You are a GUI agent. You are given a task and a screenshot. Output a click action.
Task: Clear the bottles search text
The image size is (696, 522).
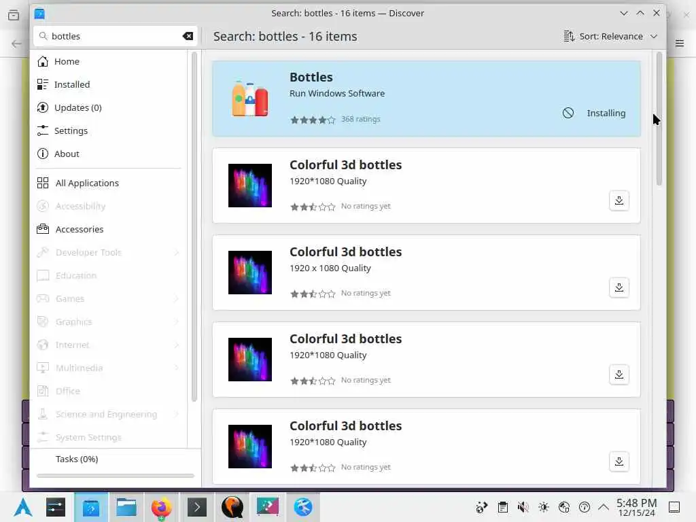(x=188, y=36)
